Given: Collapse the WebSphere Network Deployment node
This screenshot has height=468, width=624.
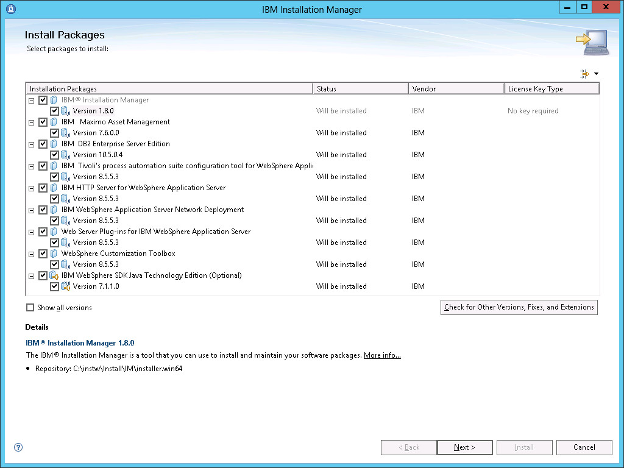Looking at the screenshot, I should (x=32, y=210).
